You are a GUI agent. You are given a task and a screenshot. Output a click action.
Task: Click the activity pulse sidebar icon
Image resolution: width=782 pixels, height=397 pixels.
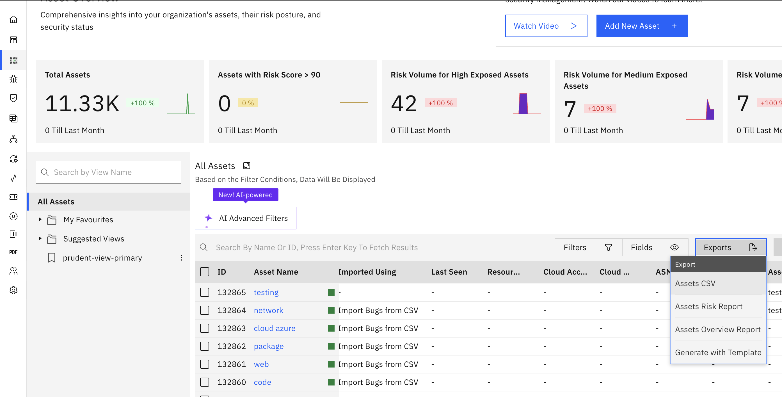(13, 178)
